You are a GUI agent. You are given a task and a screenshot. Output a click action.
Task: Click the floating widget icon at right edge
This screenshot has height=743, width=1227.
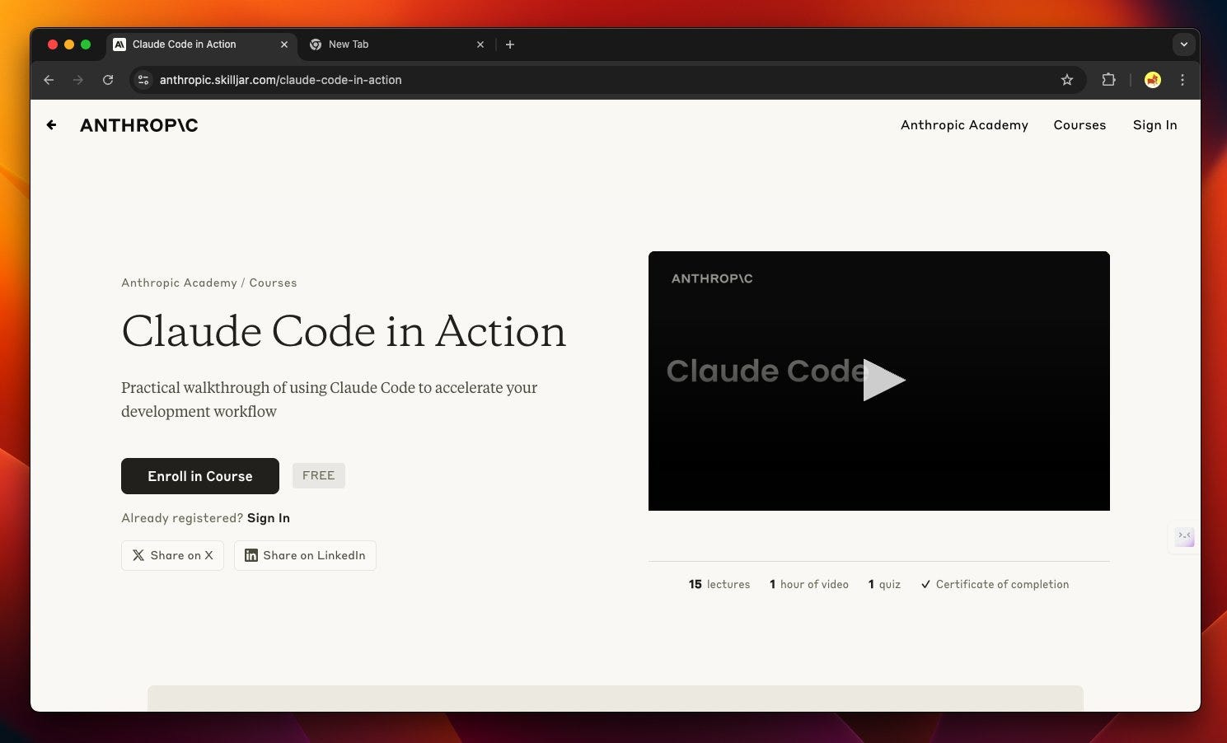1184,537
